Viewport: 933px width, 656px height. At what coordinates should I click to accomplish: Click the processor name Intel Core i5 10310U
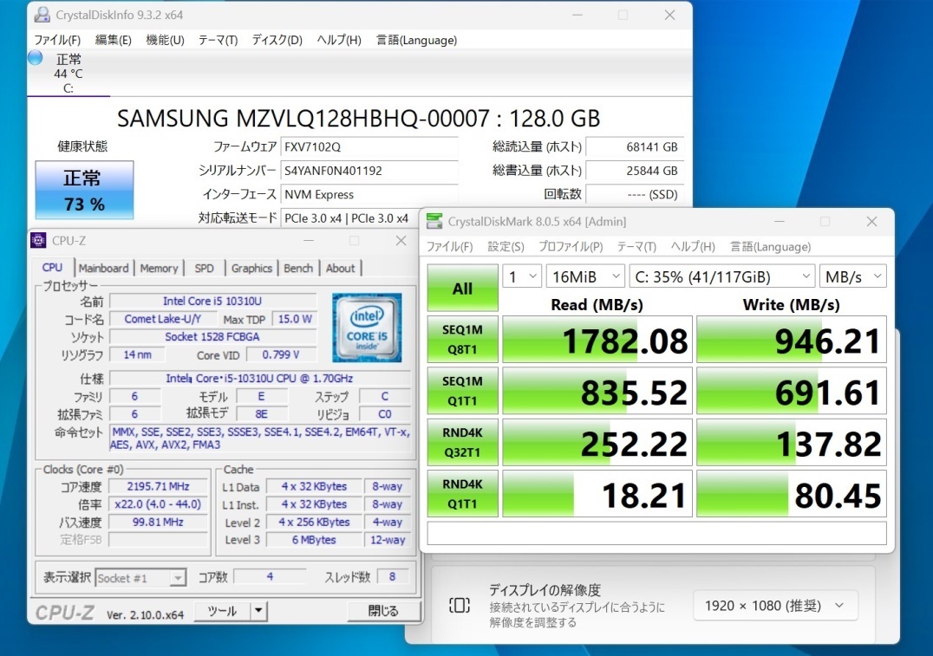212,301
